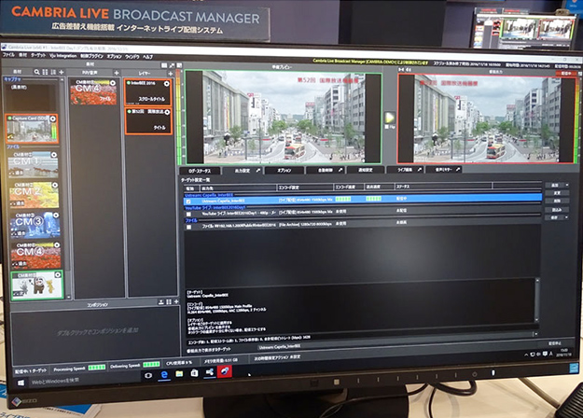The image size is (583, 418).
Task: Open the Vju Integration menu
Action: click(x=61, y=55)
